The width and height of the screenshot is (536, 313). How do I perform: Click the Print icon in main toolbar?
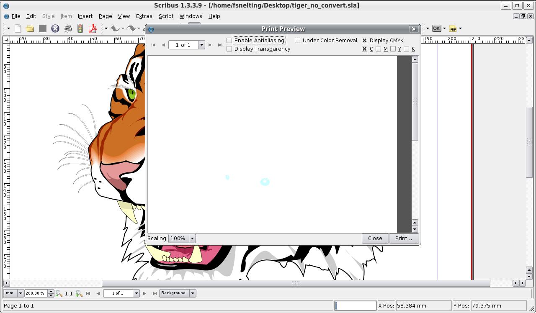[67, 28]
